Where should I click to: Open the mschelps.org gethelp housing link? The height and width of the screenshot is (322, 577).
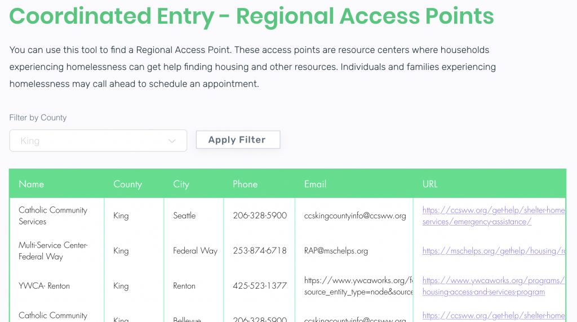click(x=494, y=251)
